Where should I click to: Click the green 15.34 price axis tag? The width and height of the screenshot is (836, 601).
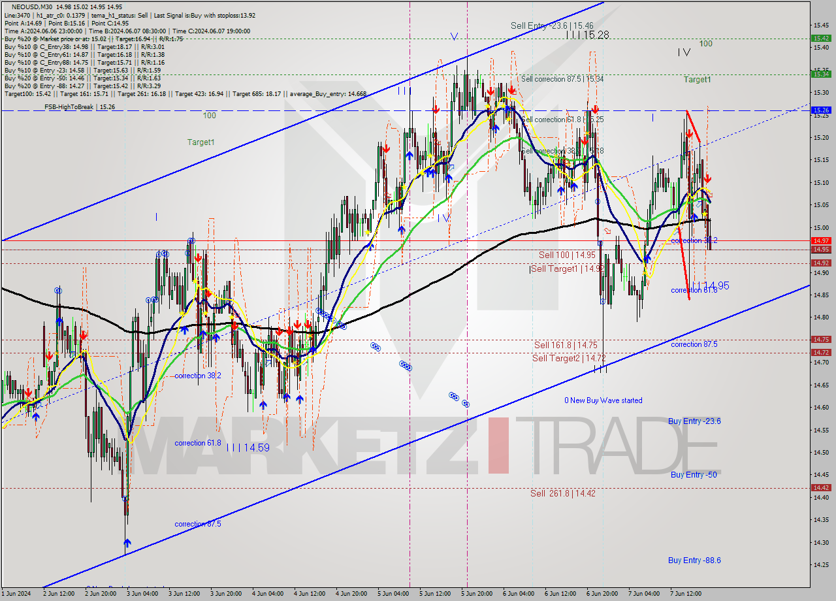pos(821,74)
